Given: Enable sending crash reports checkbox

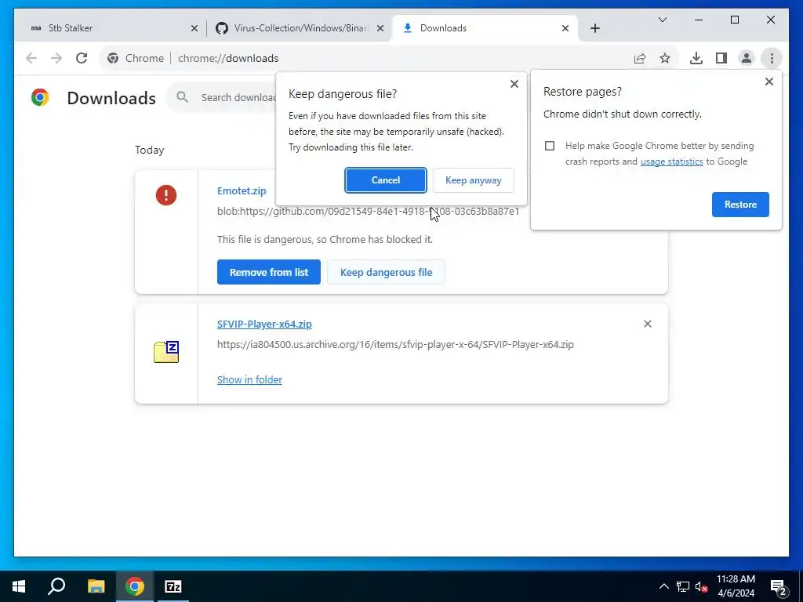Looking at the screenshot, I should pyautogui.click(x=550, y=146).
